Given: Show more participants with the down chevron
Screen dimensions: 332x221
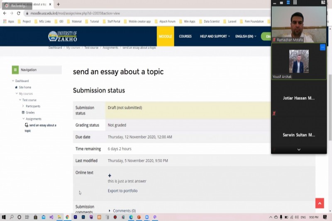Looking at the screenshot, I should click(299, 150).
